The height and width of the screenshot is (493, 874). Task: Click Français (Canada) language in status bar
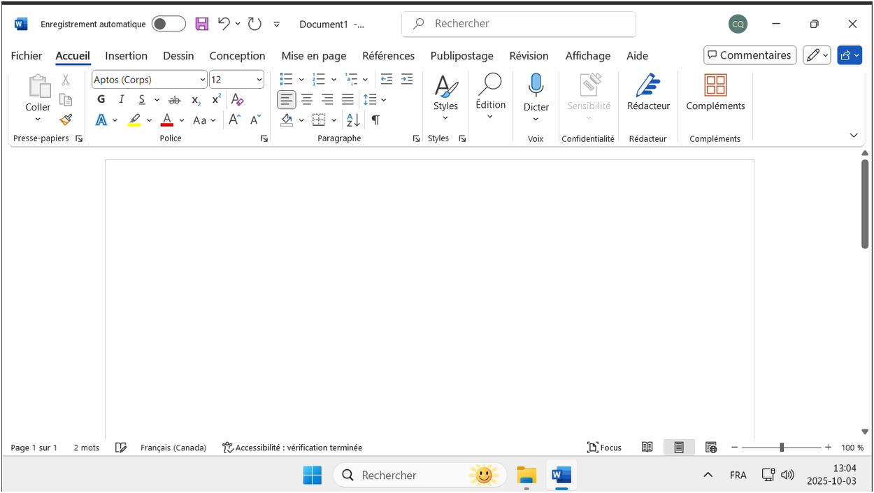click(x=173, y=448)
